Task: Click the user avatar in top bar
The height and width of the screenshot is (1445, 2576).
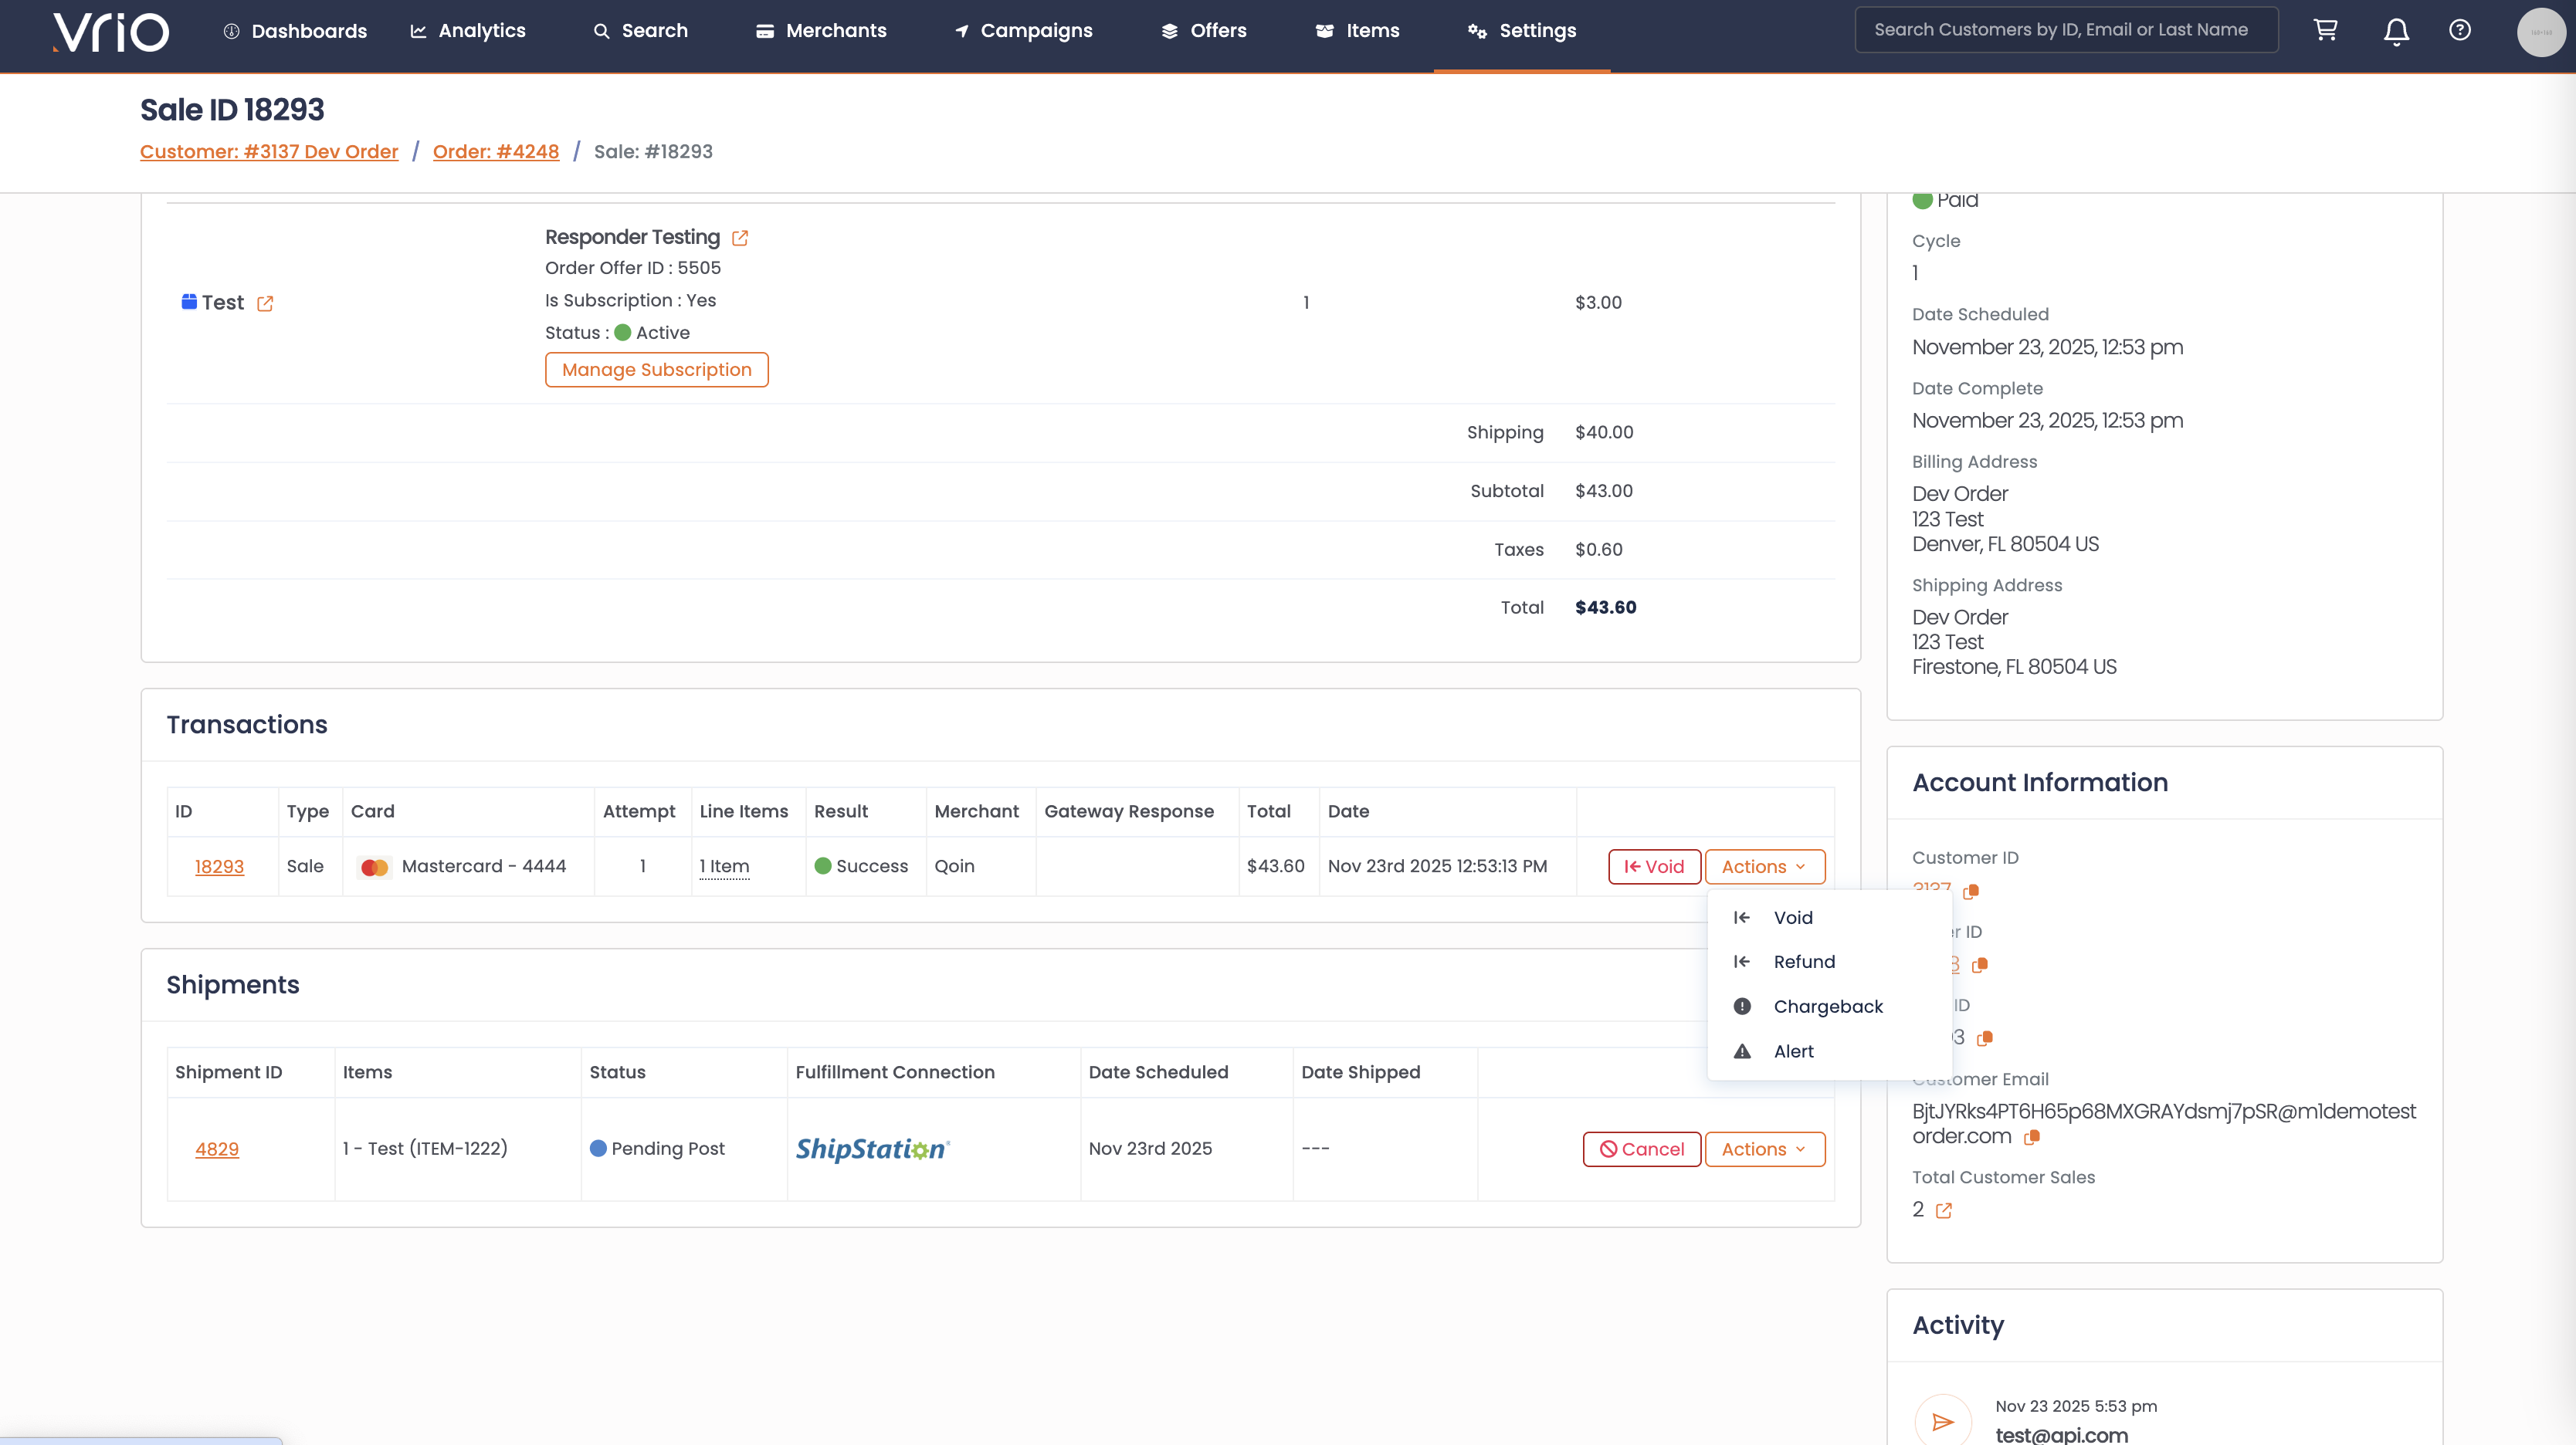Action: tap(2540, 31)
